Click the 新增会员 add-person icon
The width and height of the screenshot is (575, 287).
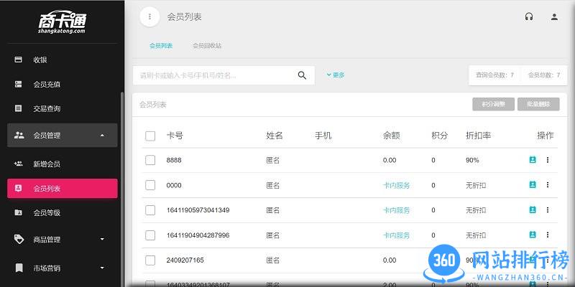point(19,164)
